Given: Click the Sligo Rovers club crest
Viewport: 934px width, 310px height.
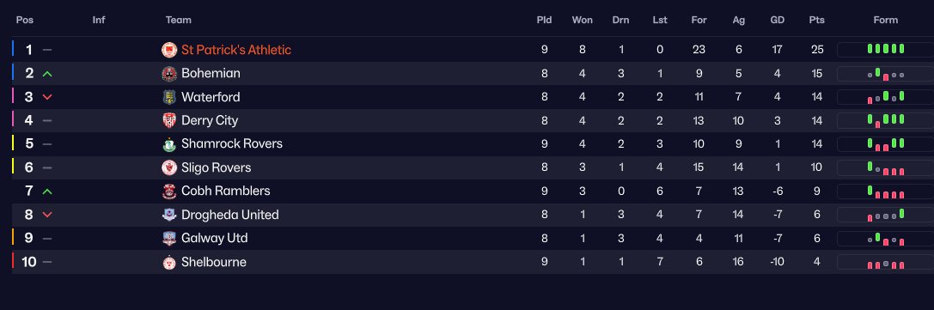Looking at the screenshot, I should click(170, 167).
